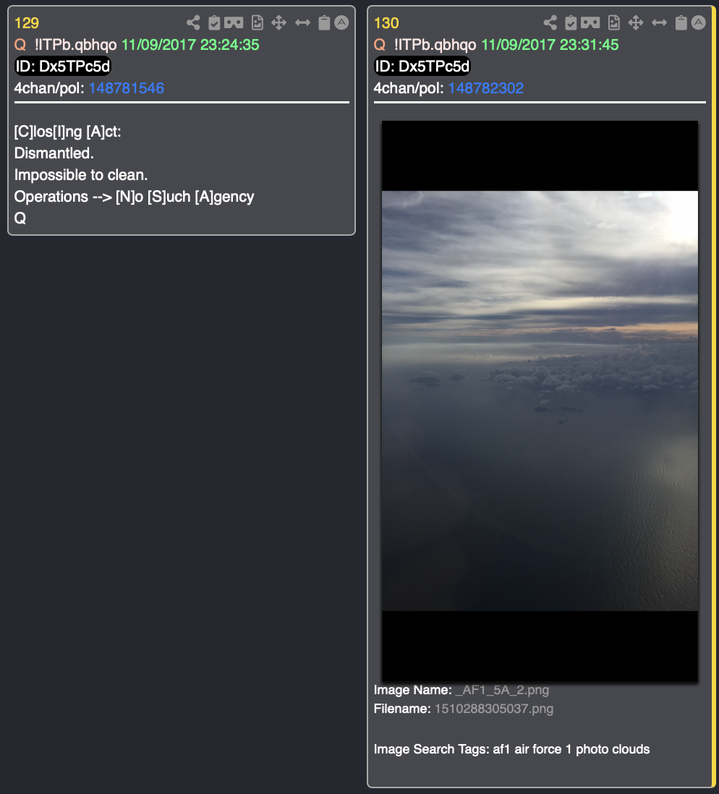The height and width of the screenshot is (794, 719).
Task: Click post number 129
Action: point(26,23)
